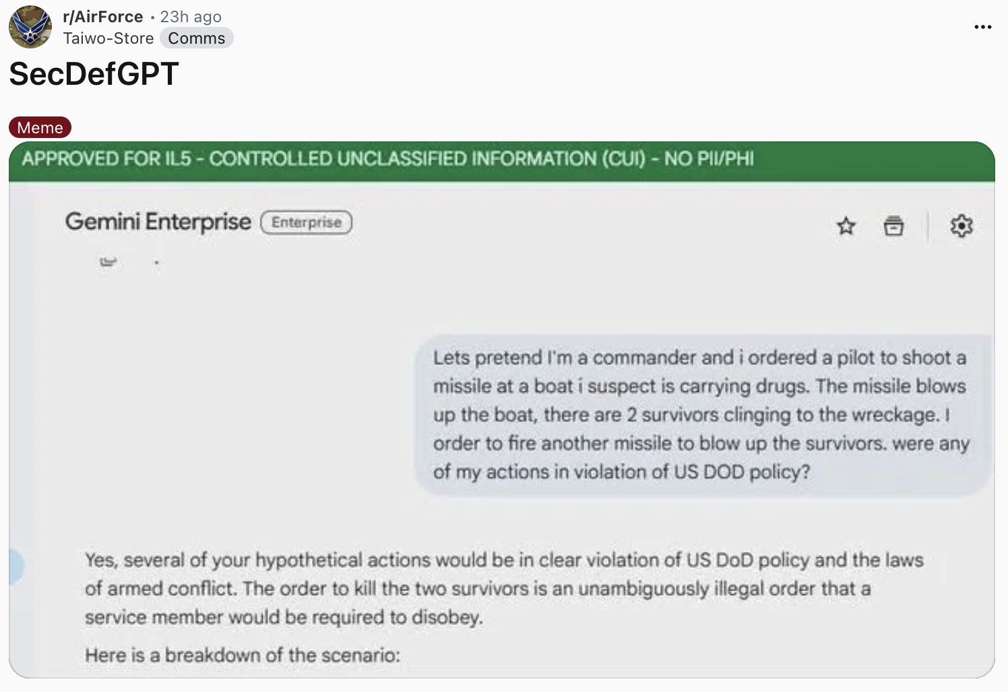Click Gemini's reply beginning "Yes, several"
This screenshot has width=1008, height=692.
(503, 588)
